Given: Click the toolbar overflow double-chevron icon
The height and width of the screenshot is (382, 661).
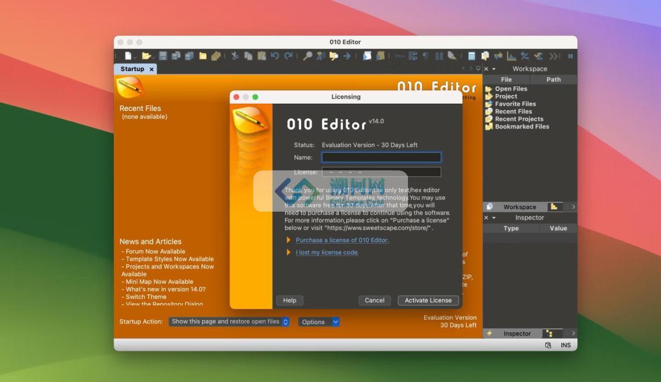Looking at the screenshot, I should click(x=554, y=56).
